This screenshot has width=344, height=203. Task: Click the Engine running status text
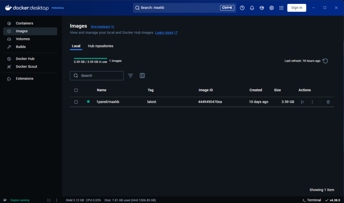[20, 200]
